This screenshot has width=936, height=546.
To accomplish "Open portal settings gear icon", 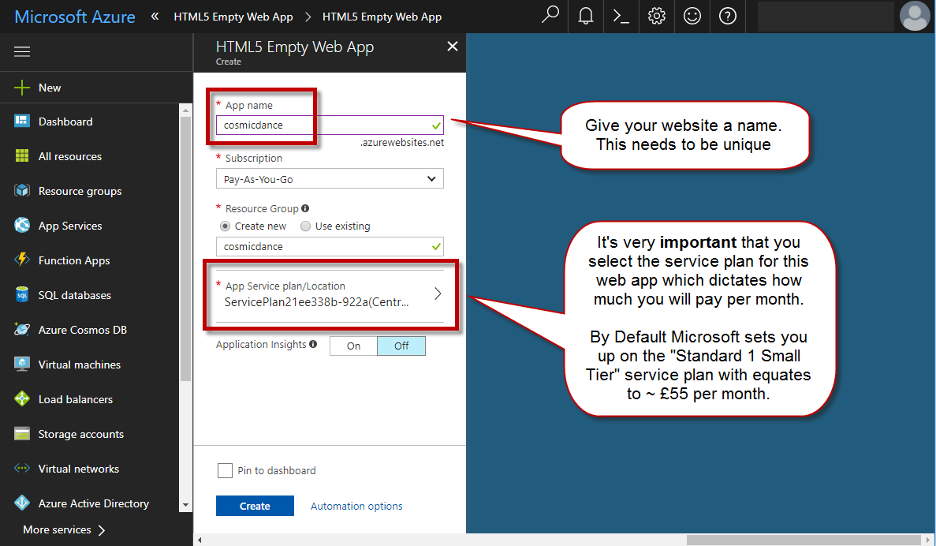I will pos(657,16).
